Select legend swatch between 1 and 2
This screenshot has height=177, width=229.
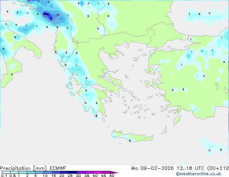(x=23, y=172)
